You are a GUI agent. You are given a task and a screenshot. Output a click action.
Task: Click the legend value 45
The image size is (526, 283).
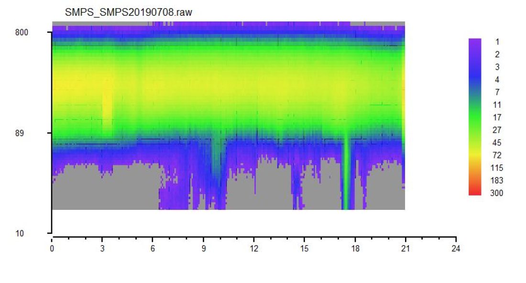(x=497, y=143)
